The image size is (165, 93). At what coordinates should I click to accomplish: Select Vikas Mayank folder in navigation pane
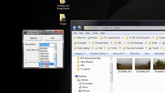(x=85, y=62)
